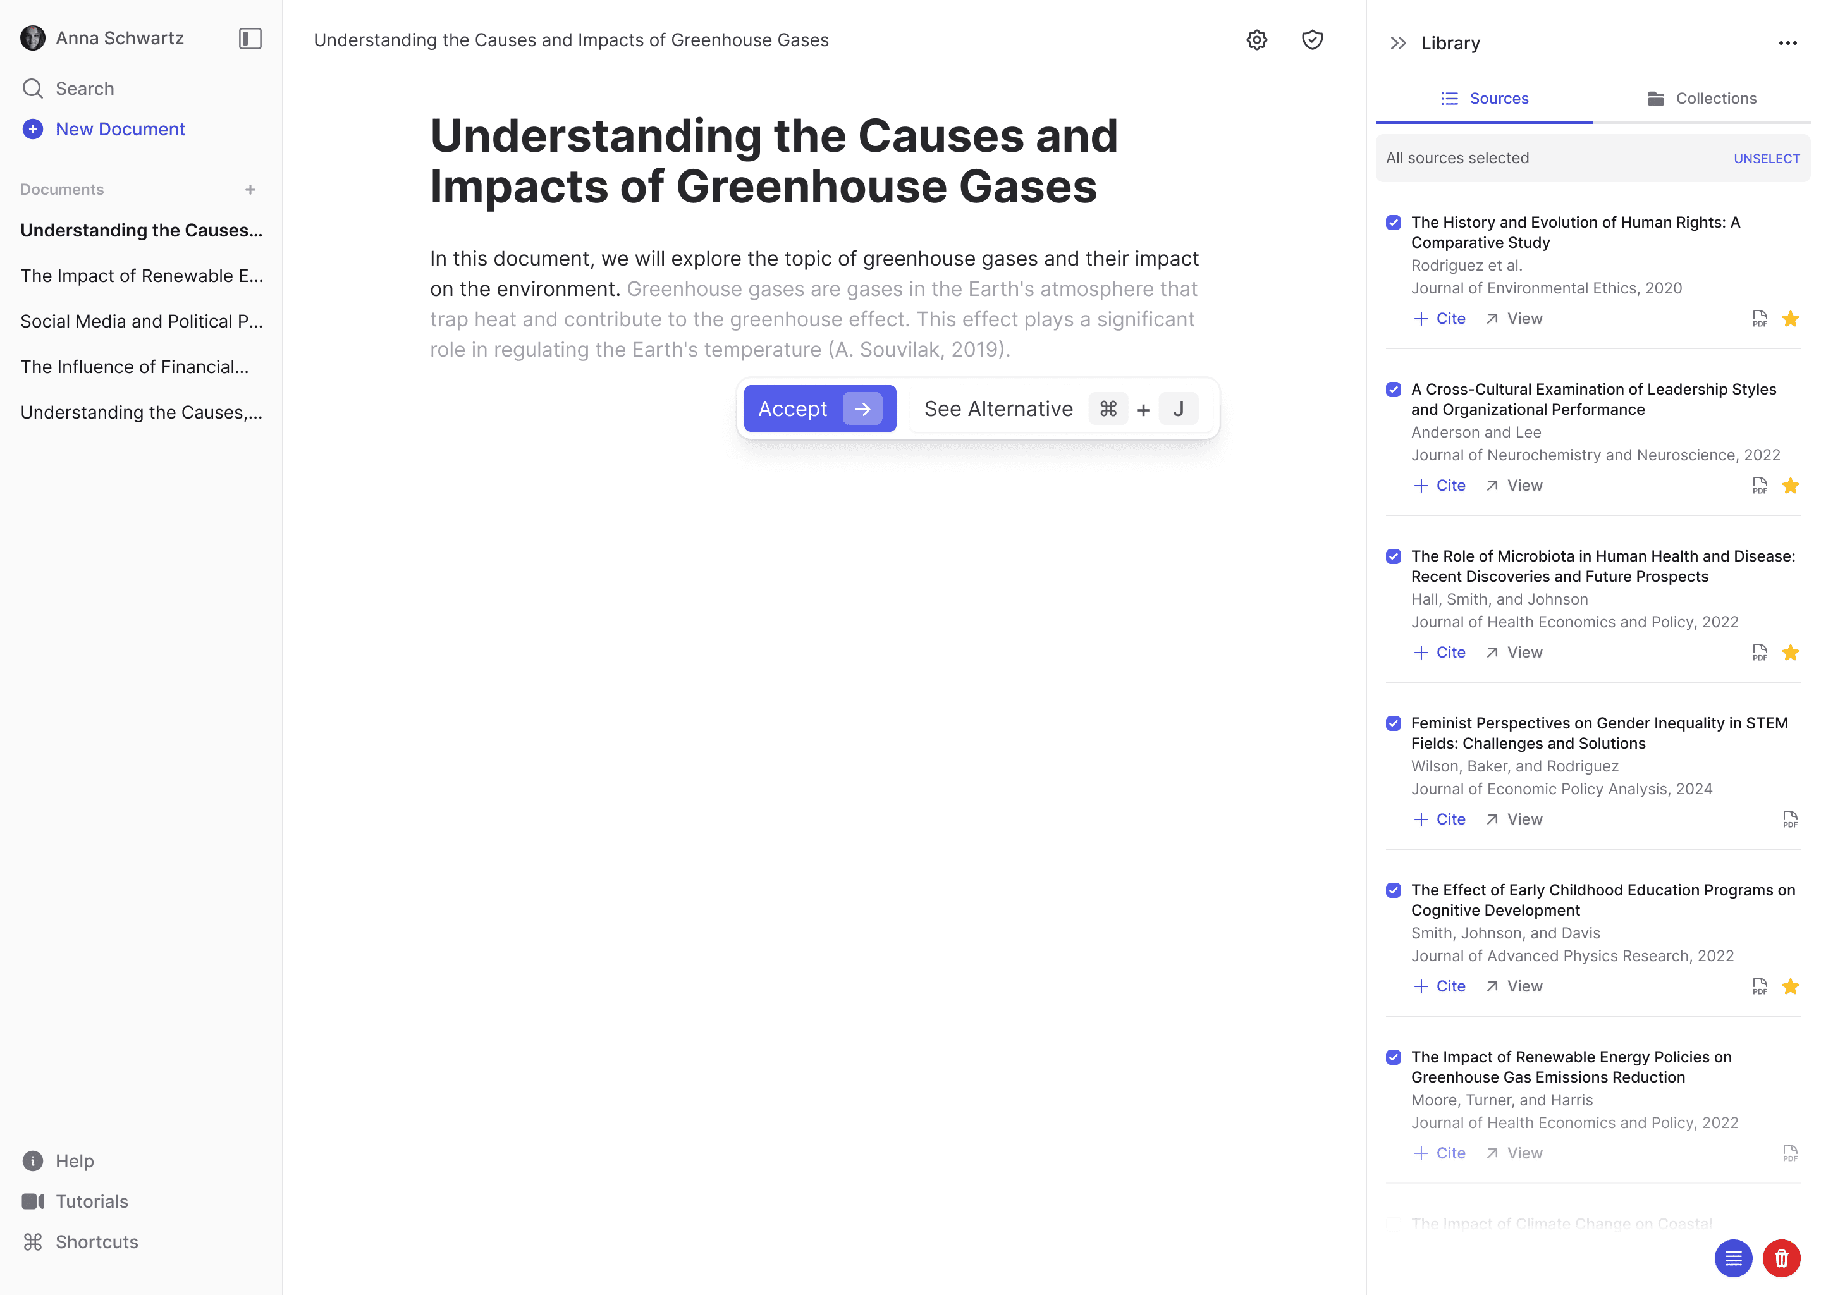Switch to the Collections tab
The image size is (1821, 1295).
point(1701,99)
